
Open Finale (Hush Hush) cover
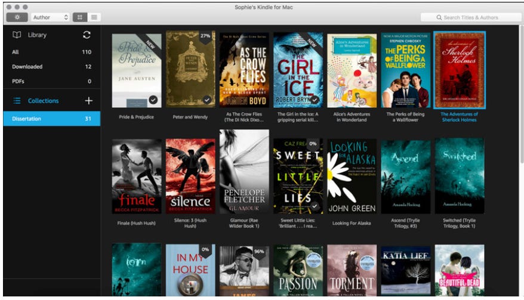[136, 177]
